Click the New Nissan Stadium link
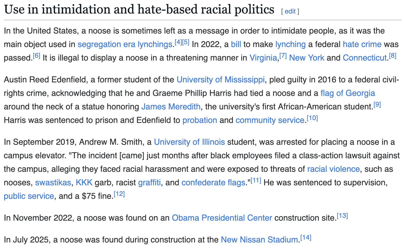The height and width of the screenshot is (250, 404). (x=259, y=240)
